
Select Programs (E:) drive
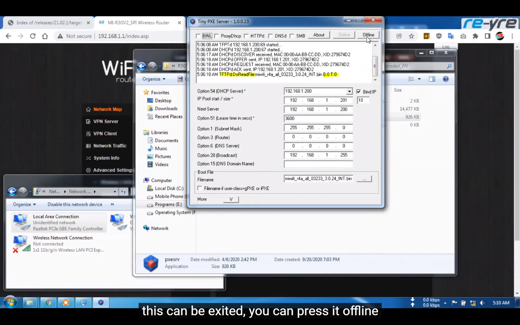point(168,204)
